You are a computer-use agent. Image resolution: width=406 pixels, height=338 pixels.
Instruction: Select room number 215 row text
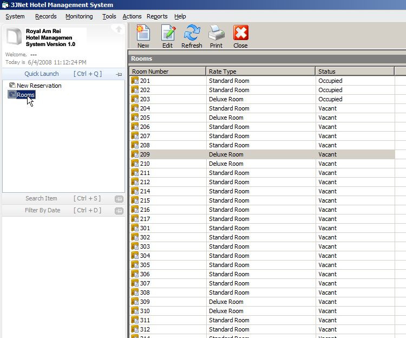point(145,200)
